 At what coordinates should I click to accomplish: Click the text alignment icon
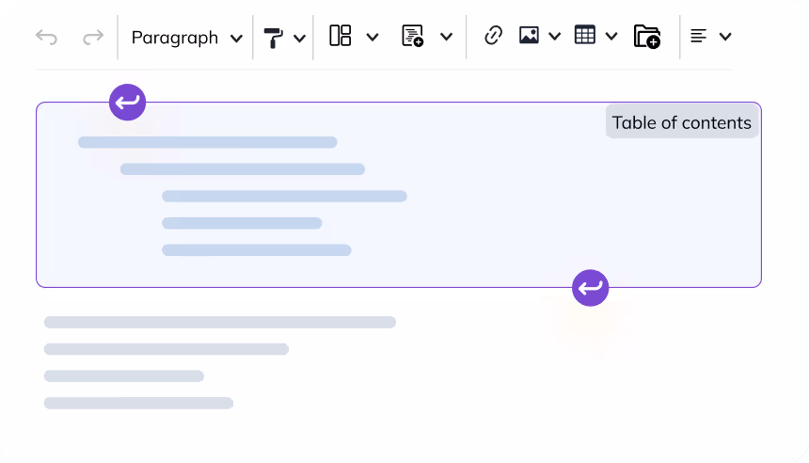(699, 37)
